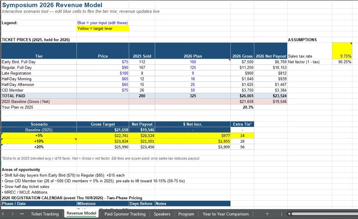This screenshot has height=219, width=358.
Task: Switch to the Speakers sheet
Action: [x=162, y=214]
